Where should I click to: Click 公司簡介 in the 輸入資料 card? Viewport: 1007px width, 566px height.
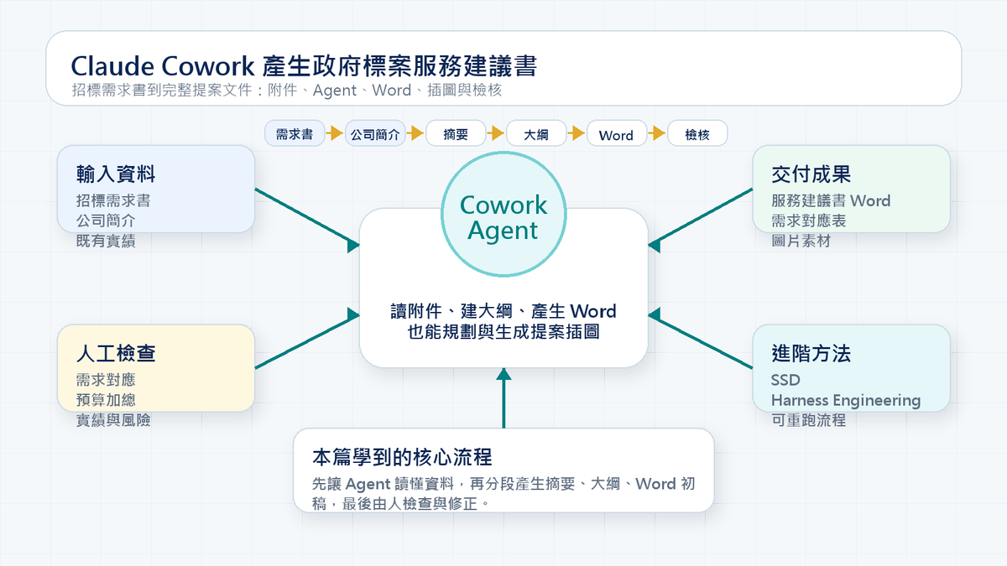106,221
